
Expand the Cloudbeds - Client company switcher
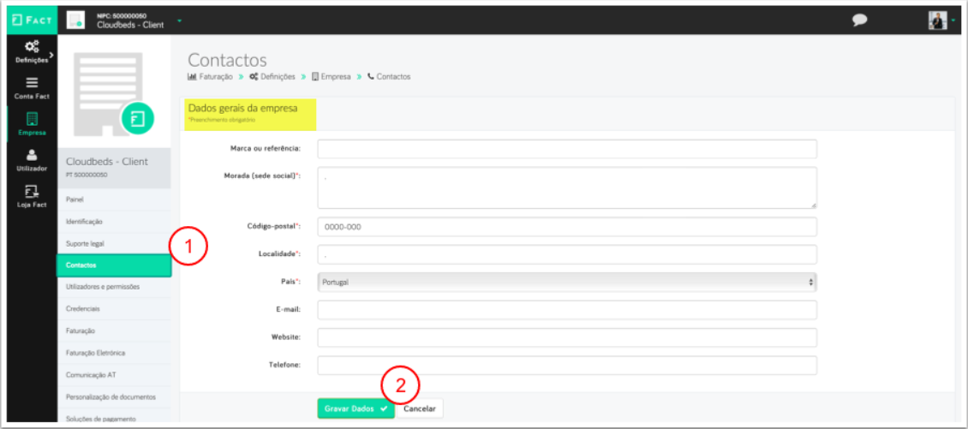[128, 20]
